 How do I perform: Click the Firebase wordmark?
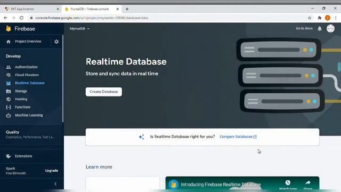point(25,29)
